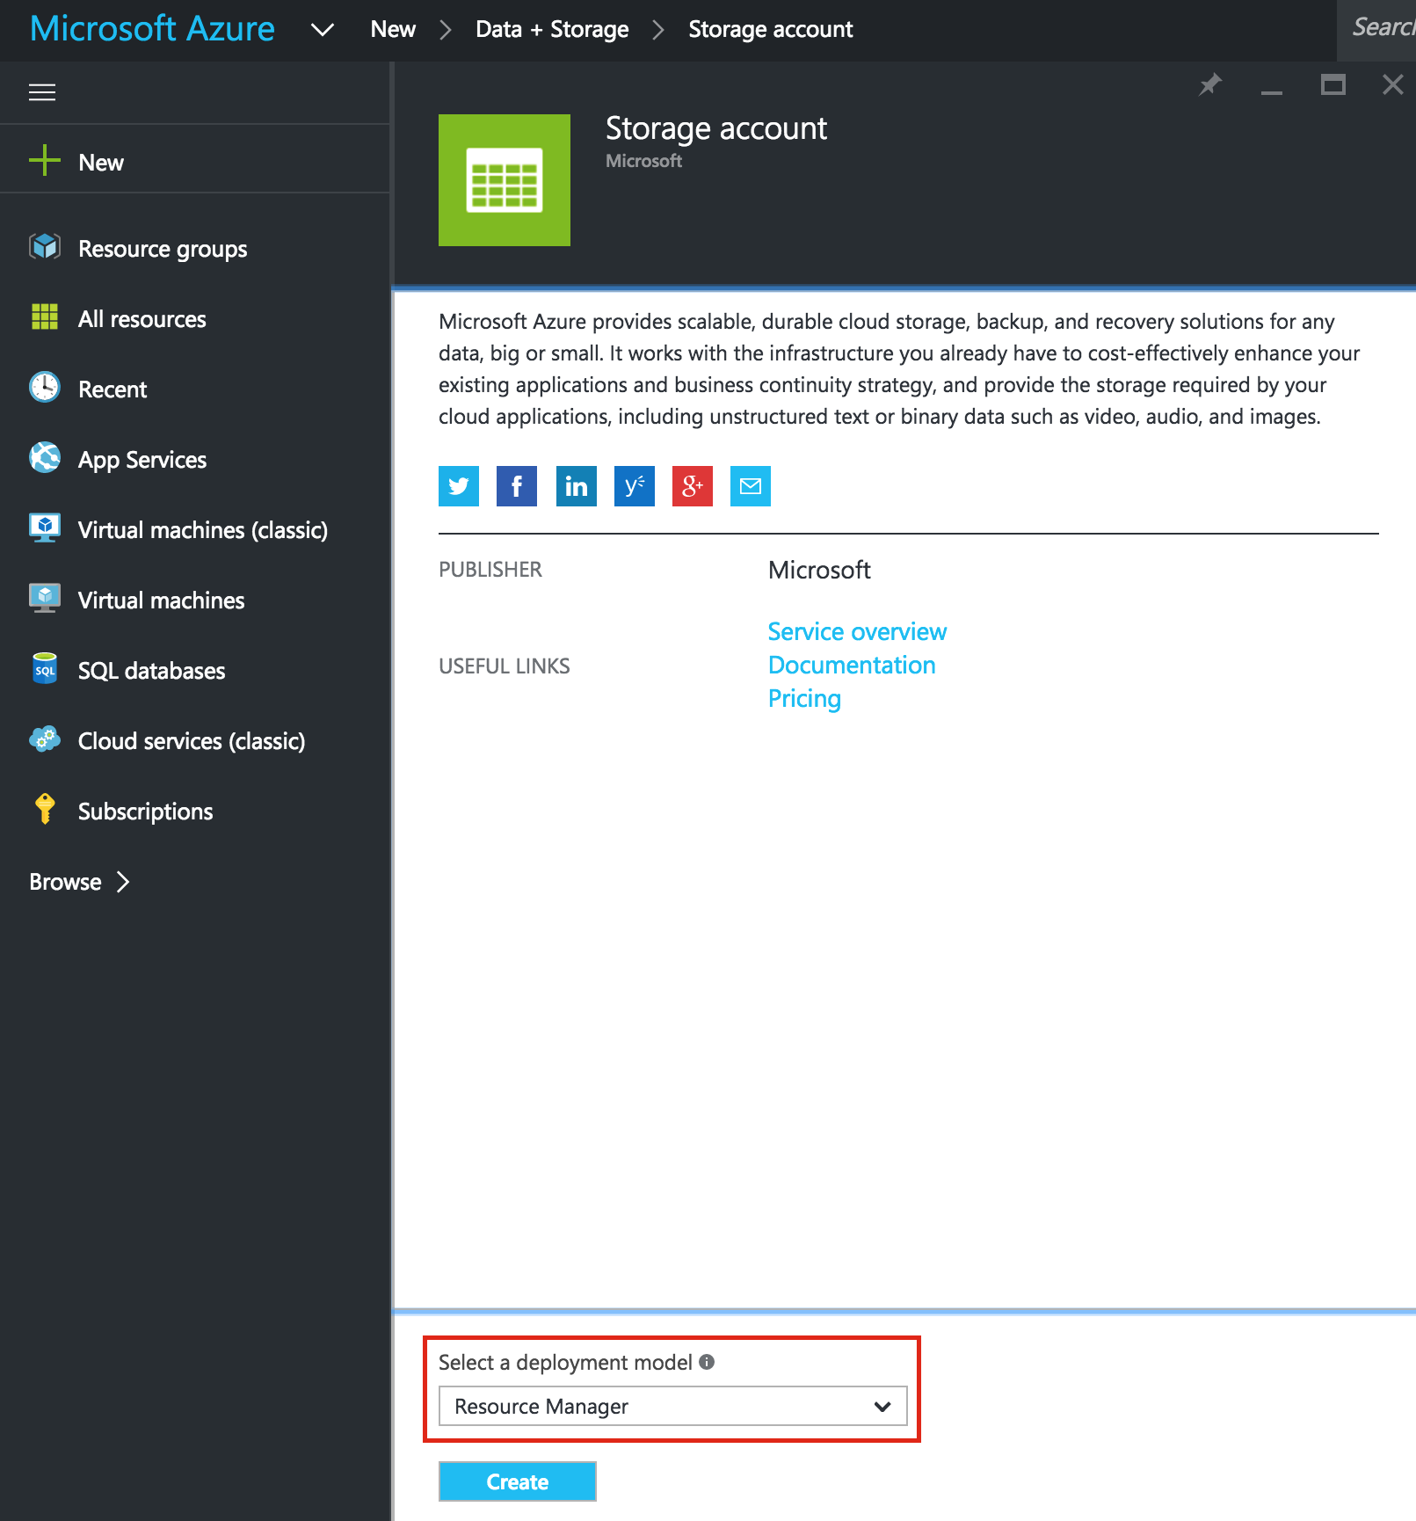Click the Recent clock icon

click(x=45, y=387)
